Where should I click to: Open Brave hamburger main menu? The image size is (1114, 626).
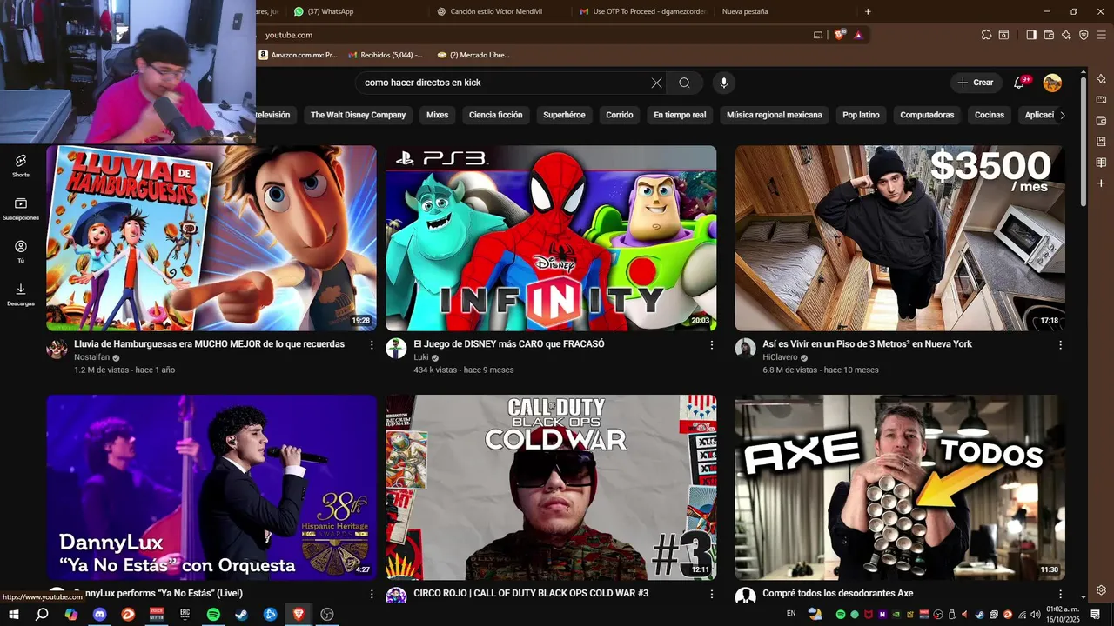[x=1101, y=35]
